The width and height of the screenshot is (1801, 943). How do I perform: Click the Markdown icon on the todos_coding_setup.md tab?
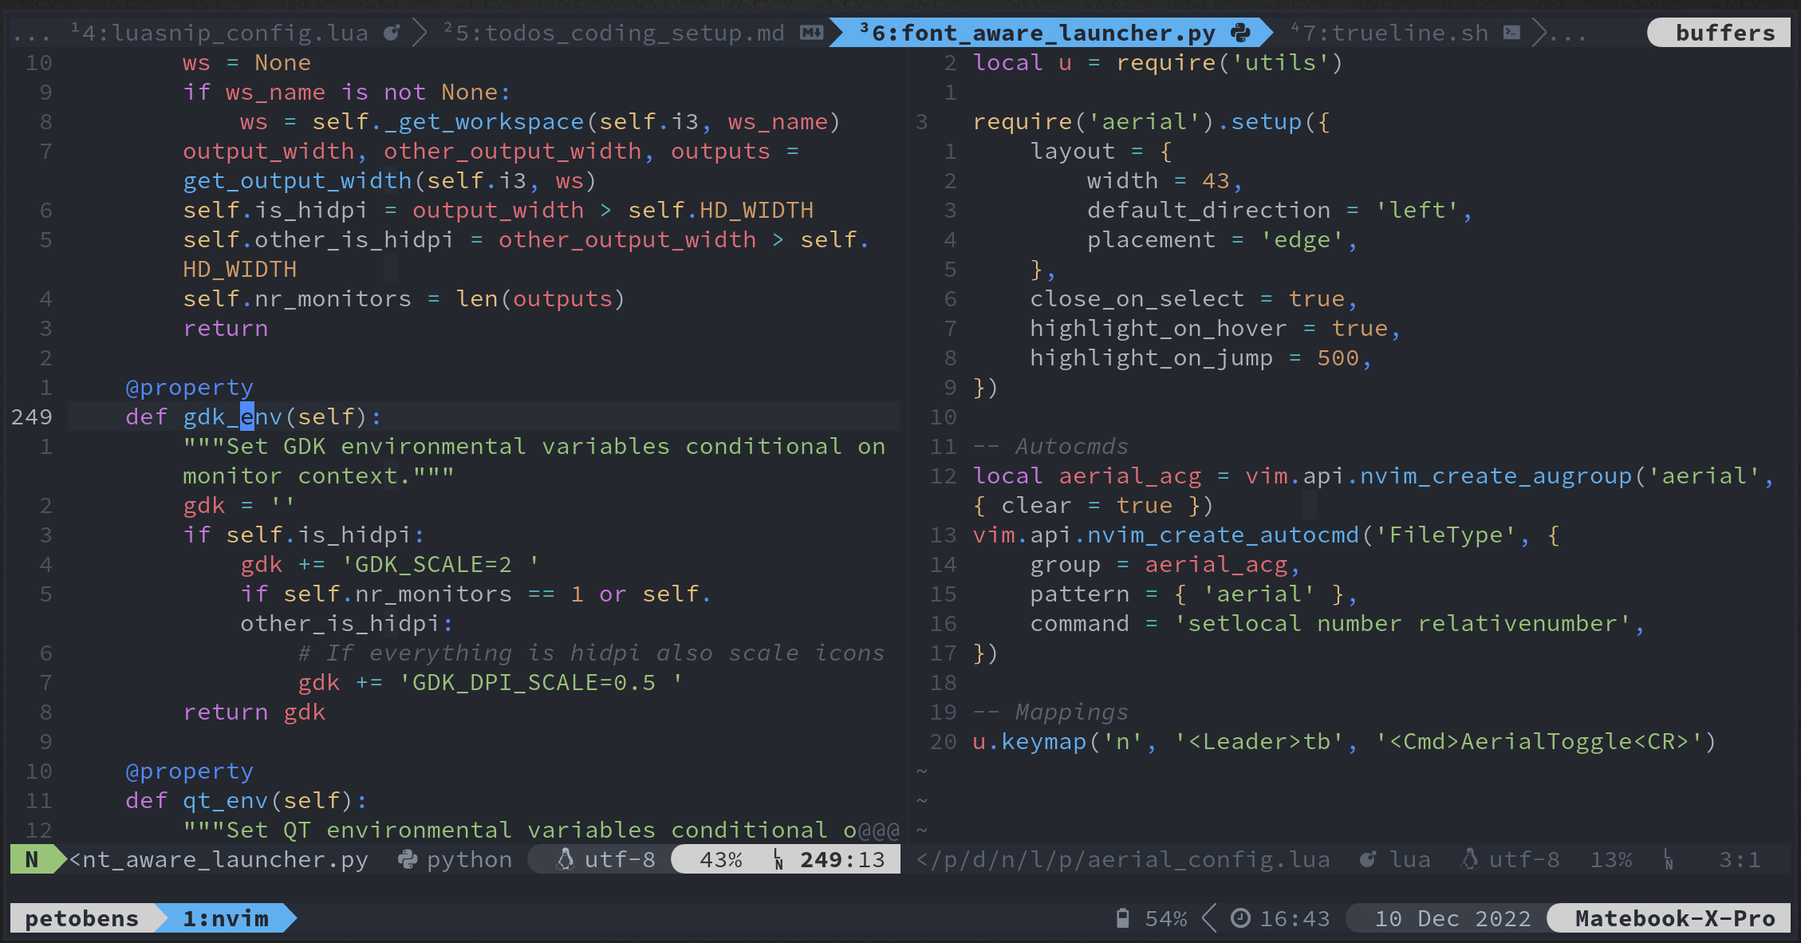click(810, 33)
